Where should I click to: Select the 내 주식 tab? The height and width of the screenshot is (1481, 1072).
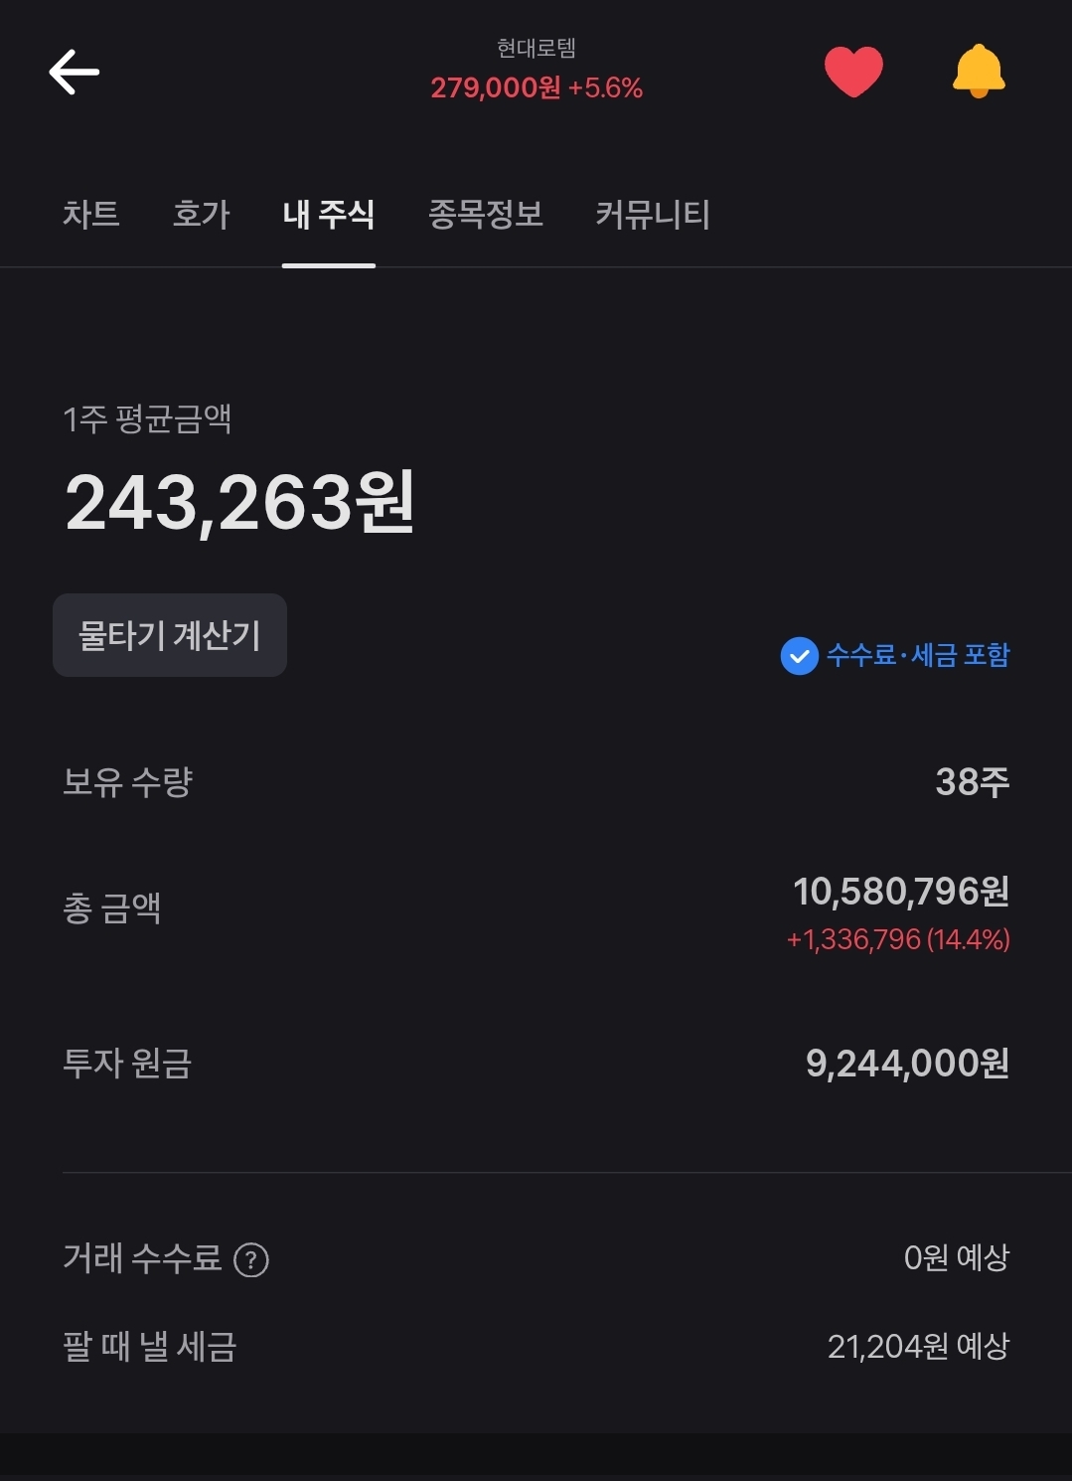(x=328, y=214)
